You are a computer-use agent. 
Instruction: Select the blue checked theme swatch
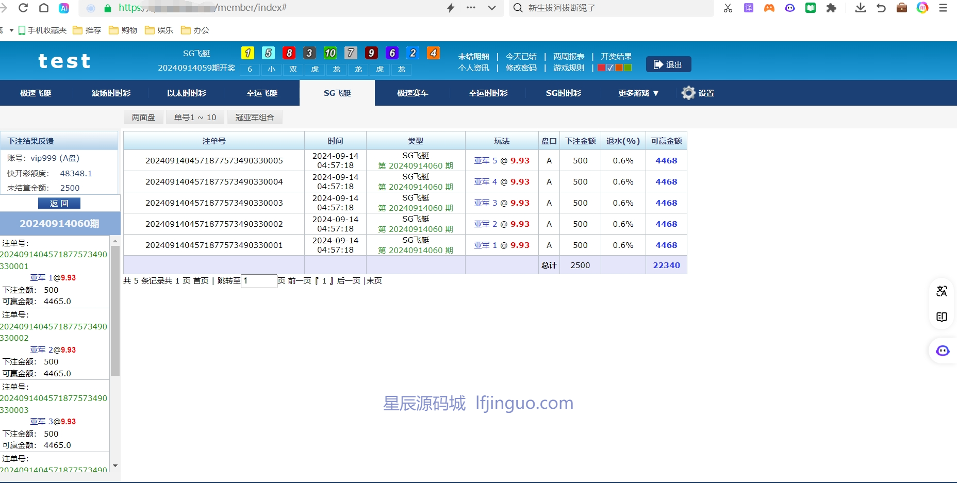click(x=610, y=68)
